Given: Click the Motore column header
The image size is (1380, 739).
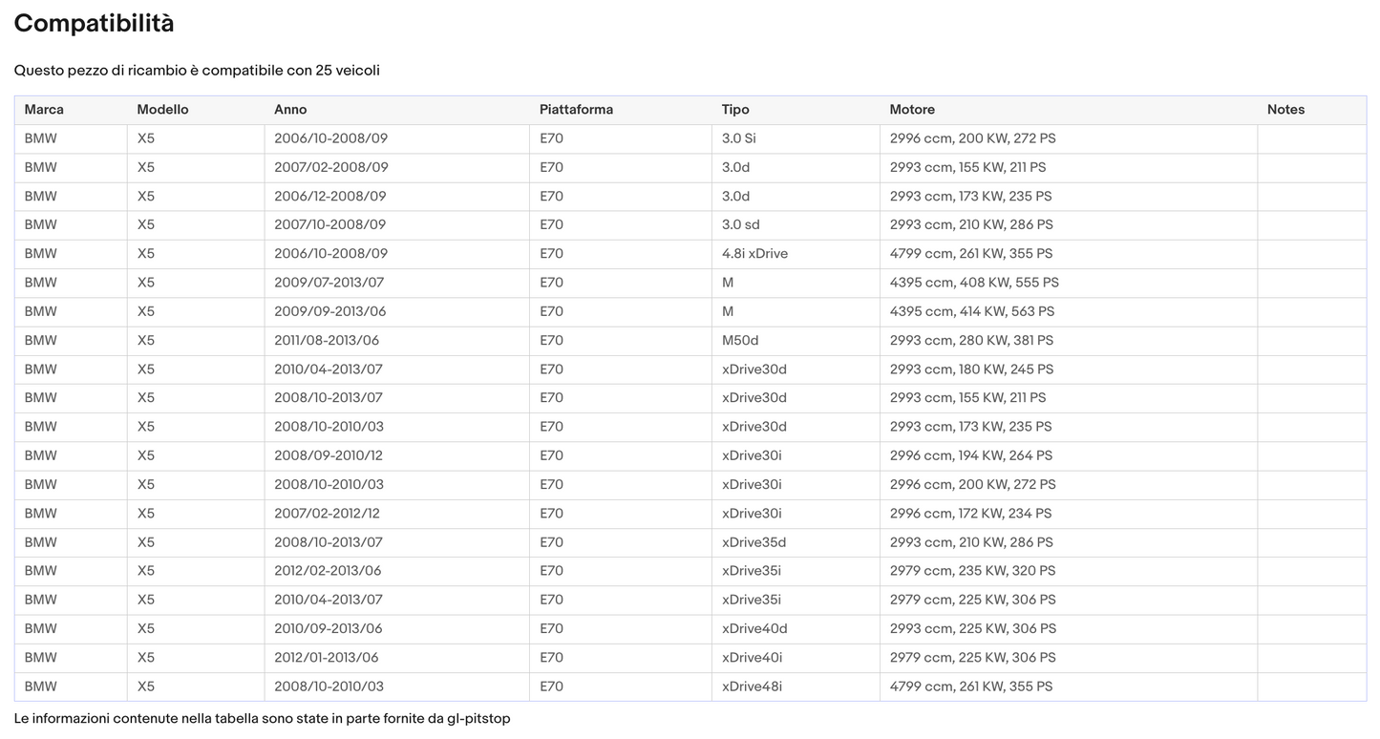Looking at the screenshot, I should (912, 110).
